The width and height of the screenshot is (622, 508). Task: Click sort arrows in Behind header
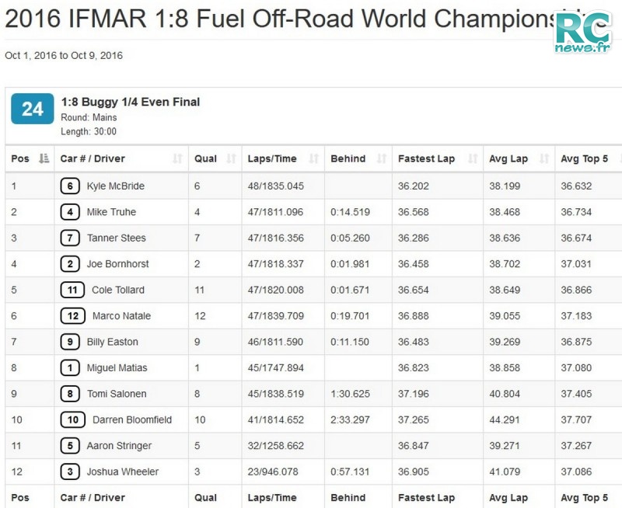click(382, 158)
